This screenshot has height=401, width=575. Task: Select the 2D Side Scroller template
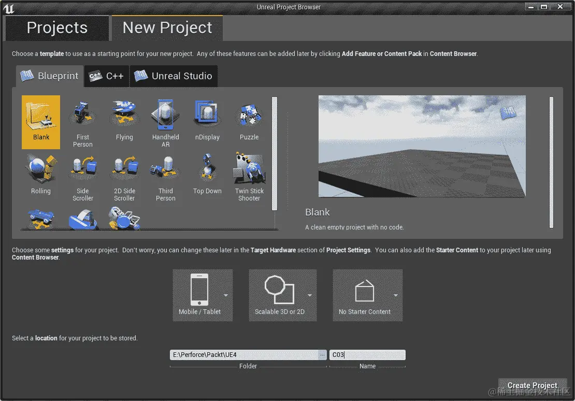tap(124, 177)
